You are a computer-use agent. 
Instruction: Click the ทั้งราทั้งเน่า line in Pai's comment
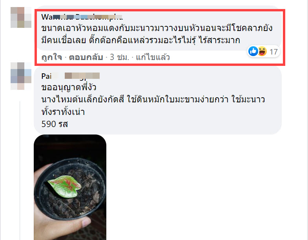[x=63, y=112]
